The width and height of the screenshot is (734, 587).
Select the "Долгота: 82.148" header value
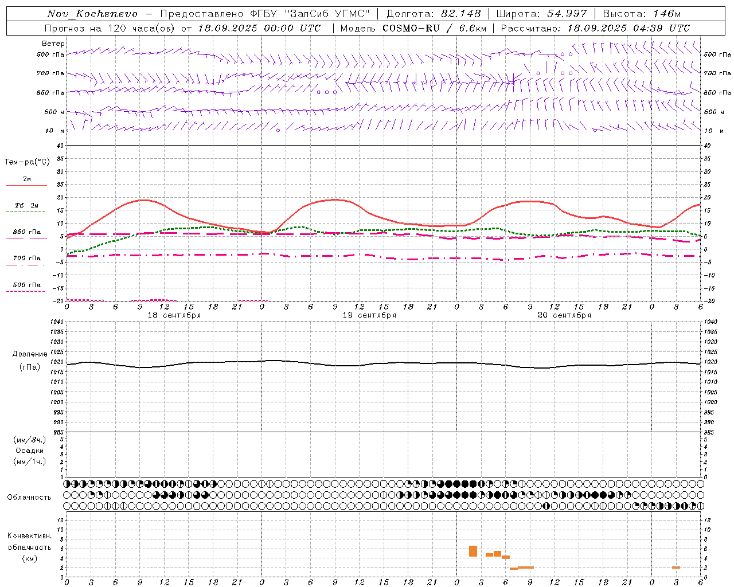point(434,14)
